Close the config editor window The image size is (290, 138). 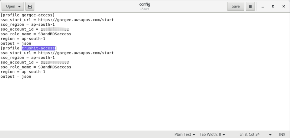(283, 6)
